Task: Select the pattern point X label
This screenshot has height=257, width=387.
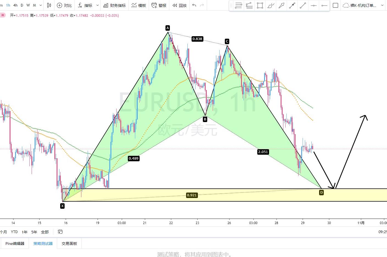Action: tap(63, 206)
